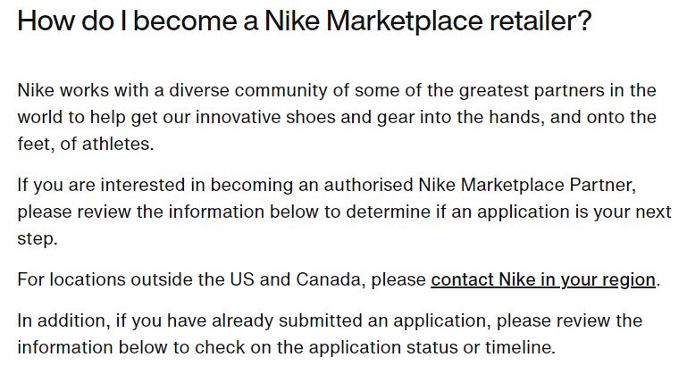Click the word 'step.' ending the second paragraph
Viewport: 687px width, 374px height.
pyautogui.click(x=38, y=239)
